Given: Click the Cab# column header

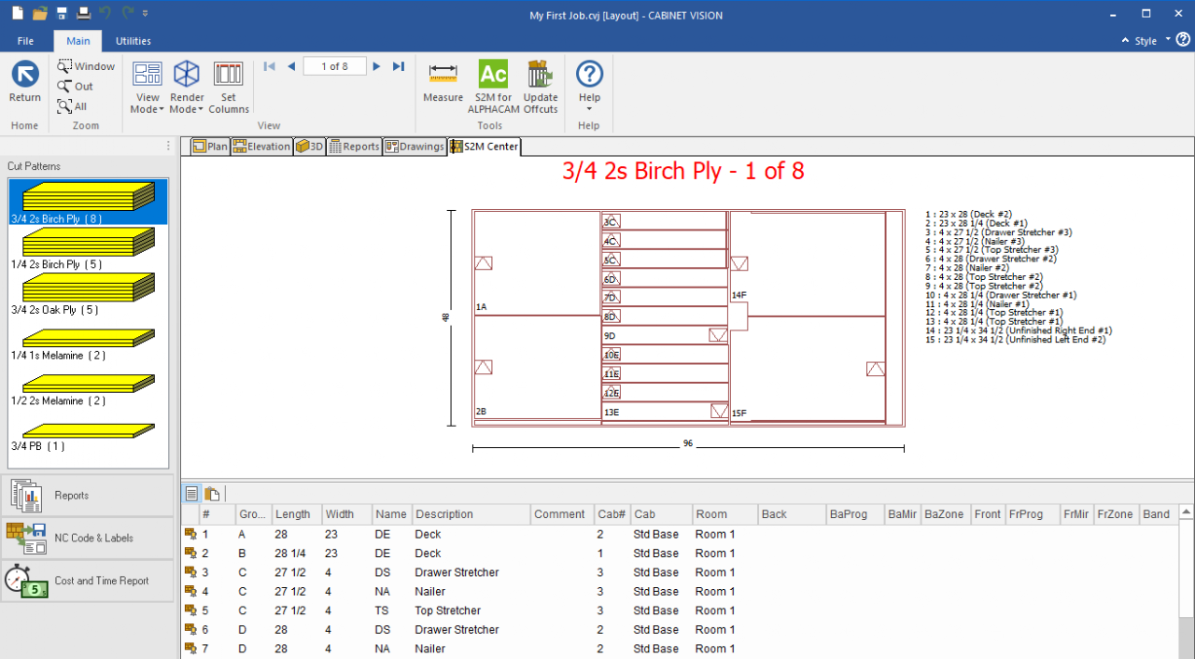Looking at the screenshot, I should pyautogui.click(x=612, y=514).
